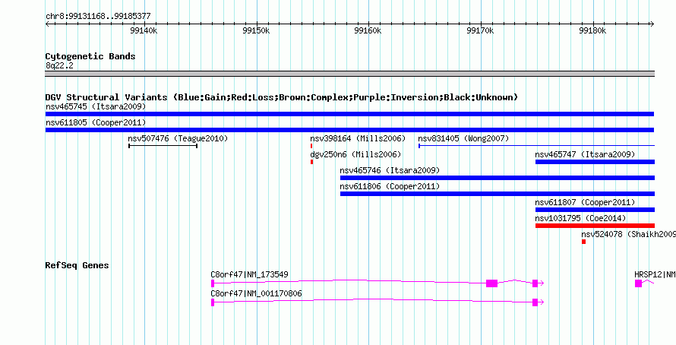Screen dimensions: 676x345
Task: Select the nsv831405 (Wong2007) thin blue line
Action: [x=536, y=146]
